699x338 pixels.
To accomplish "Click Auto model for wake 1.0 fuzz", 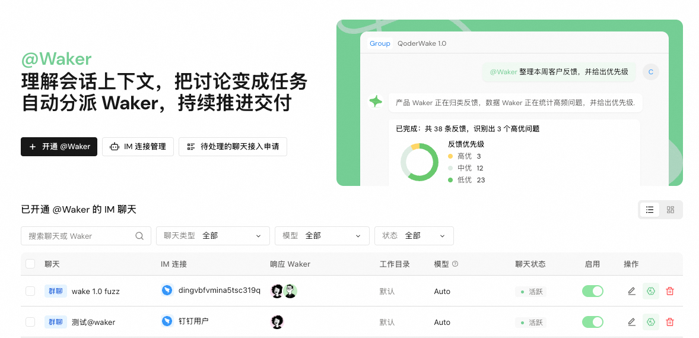I will [x=442, y=292].
